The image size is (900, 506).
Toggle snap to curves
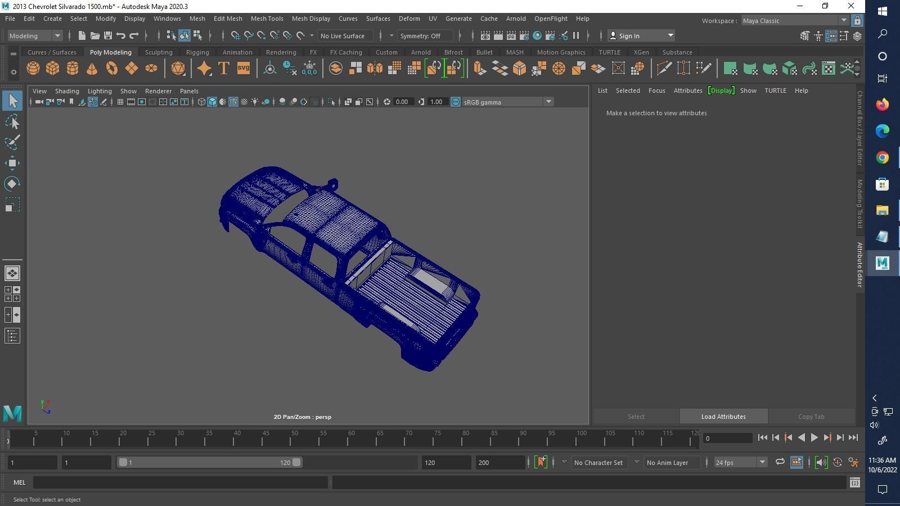tap(249, 35)
